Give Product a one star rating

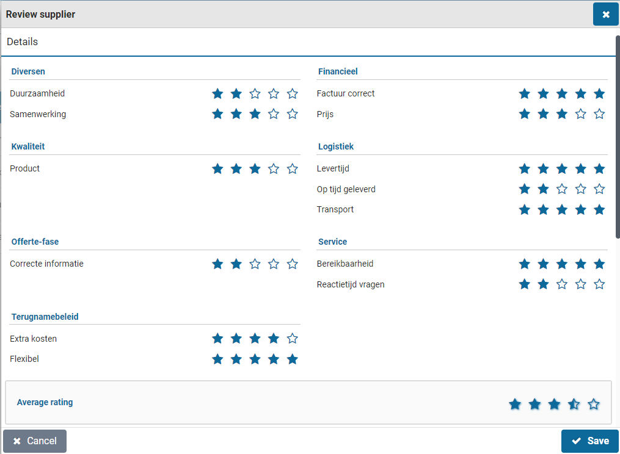[x=217, y=169]
